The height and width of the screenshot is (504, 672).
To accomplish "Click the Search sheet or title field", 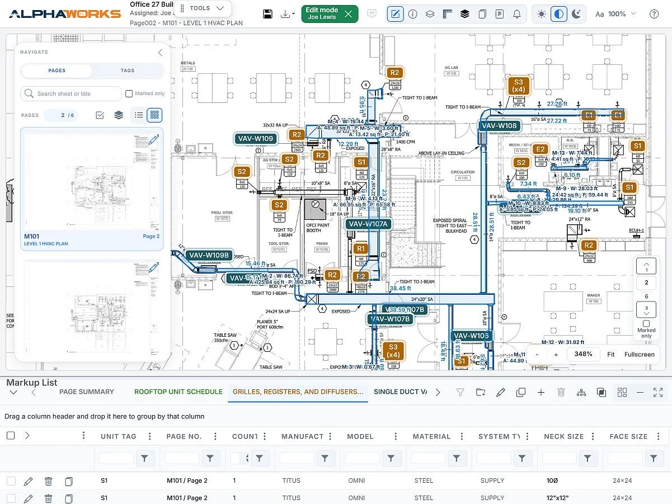I will (71, 93).
